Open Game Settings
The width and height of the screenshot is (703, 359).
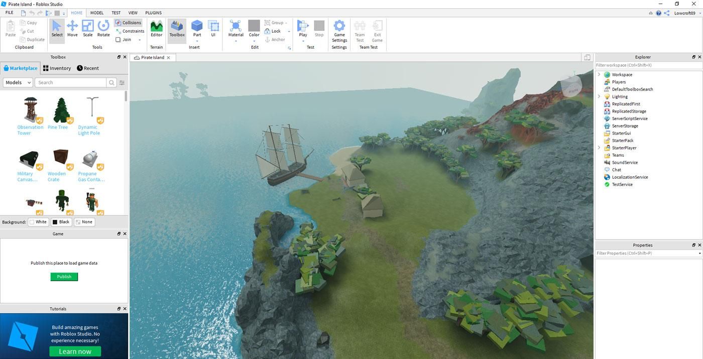339,31
